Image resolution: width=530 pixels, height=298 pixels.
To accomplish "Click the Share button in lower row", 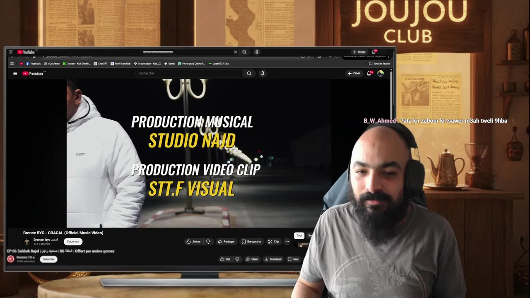I will coord(252,259).
